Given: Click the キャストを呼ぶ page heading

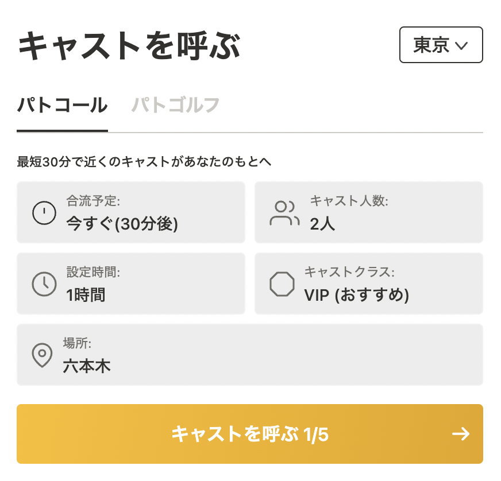Looking at the screenshot, I should pyautogui.click(x=129, y=46).
